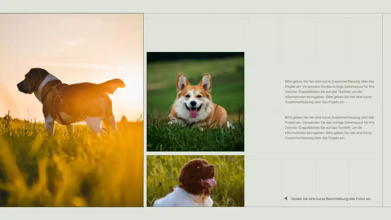The width and height of the screenshot is (391, 220).
Task: Click the corgi's pink tongue
Action: coord(193,113)
